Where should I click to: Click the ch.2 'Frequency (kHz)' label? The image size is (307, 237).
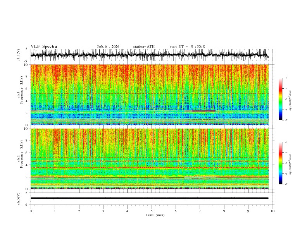(x=22, y=154)
